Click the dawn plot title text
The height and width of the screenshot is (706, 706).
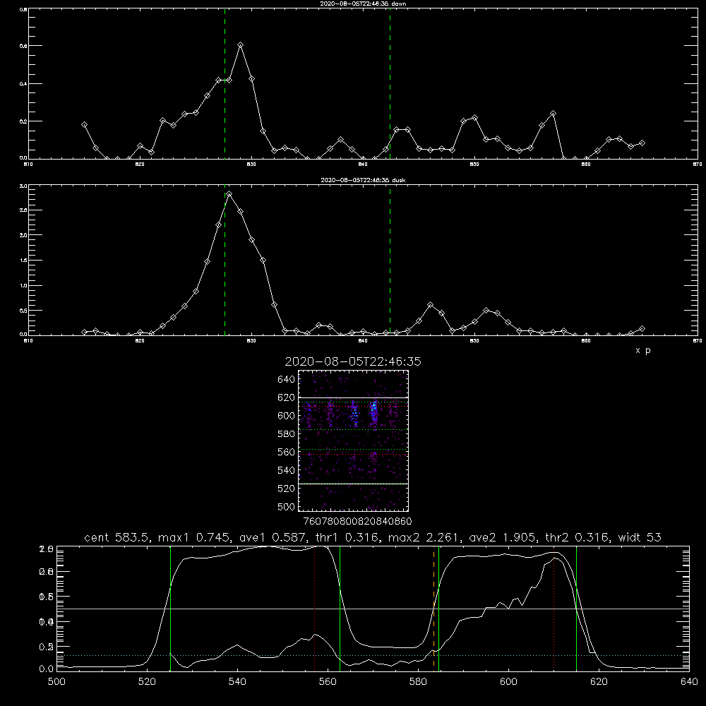363,4
